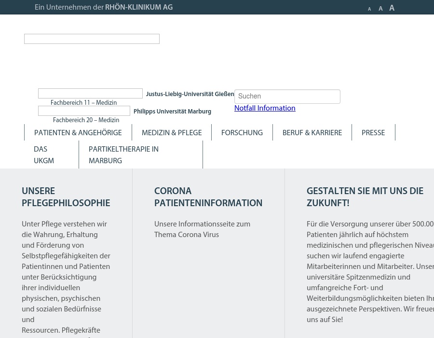The image size is (434, 338).
Task: Open Corona Patienteninformation teaser heading
Action: click(208, 197)
